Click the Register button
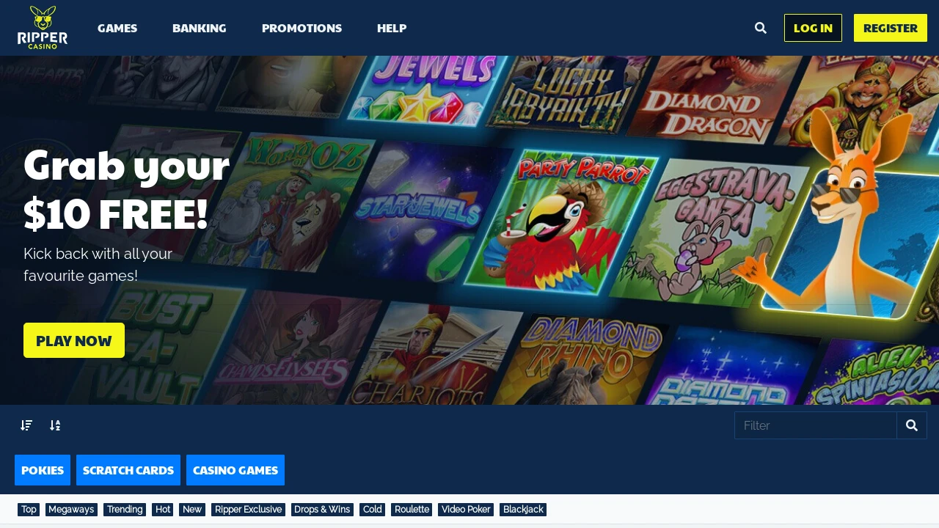Viewport: 939px width, 528px height. pyautogui.click(x=891, y=28)
